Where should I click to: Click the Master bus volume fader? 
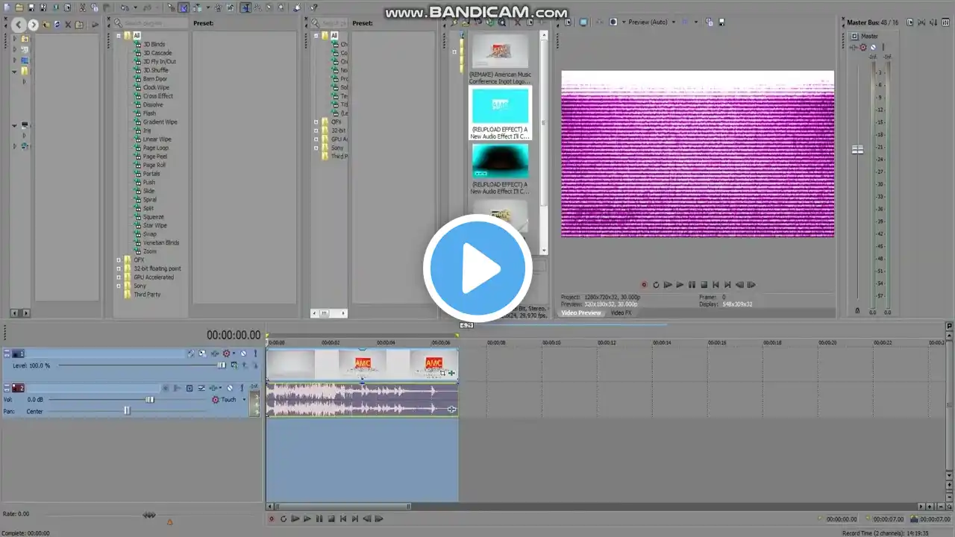point(858,150)
